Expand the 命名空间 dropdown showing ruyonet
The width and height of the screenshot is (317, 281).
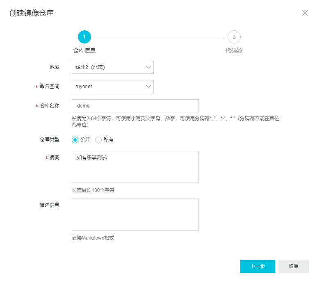[x=112, y=87]
